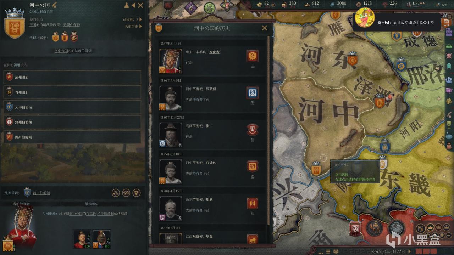The height and width of the screenshot is (255, 454).
Task: Select 慈州州府 in the county list
Action: tap(72, 77)
